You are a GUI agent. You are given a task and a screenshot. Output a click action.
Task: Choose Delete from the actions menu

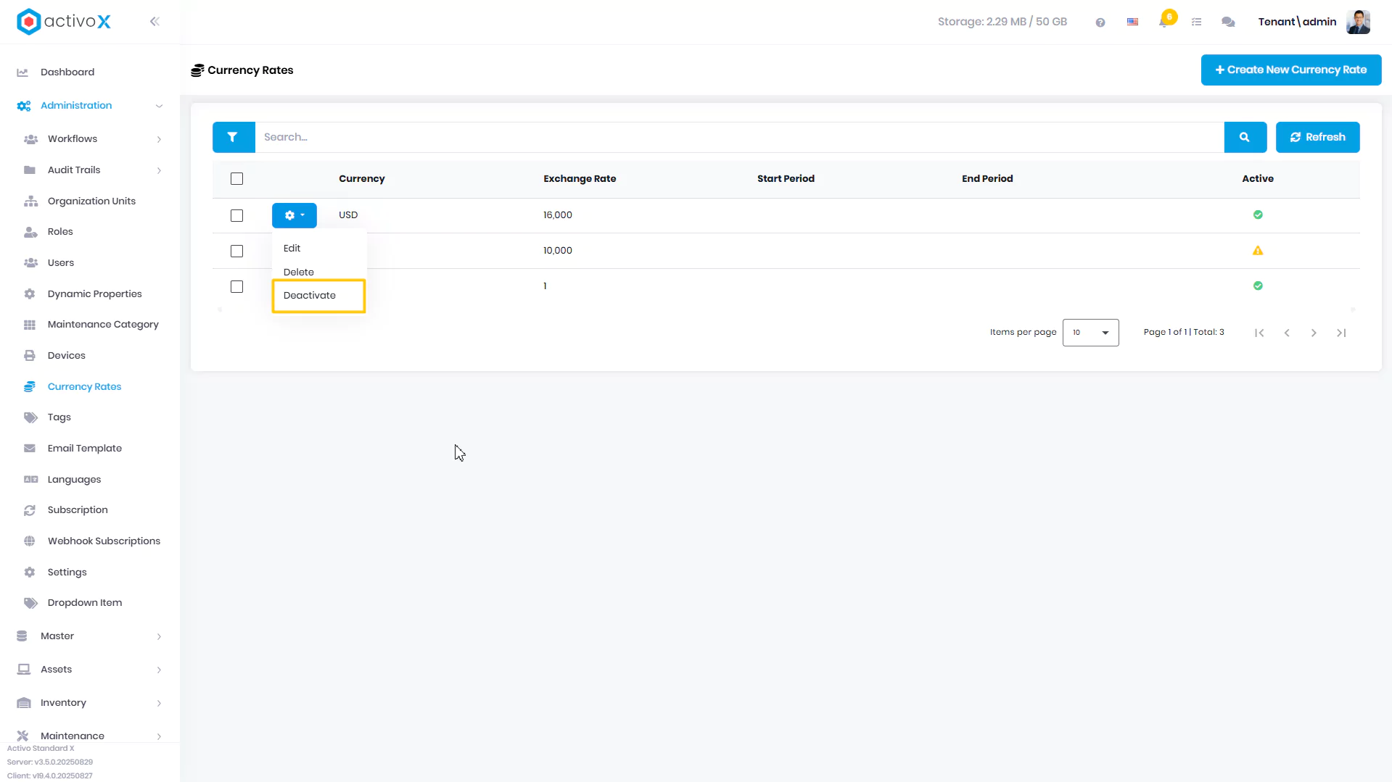(x=299, y=273)
